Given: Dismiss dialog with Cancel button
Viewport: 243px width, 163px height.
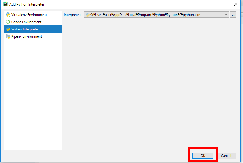Looking at the screenshot, I should click(226, 156).
